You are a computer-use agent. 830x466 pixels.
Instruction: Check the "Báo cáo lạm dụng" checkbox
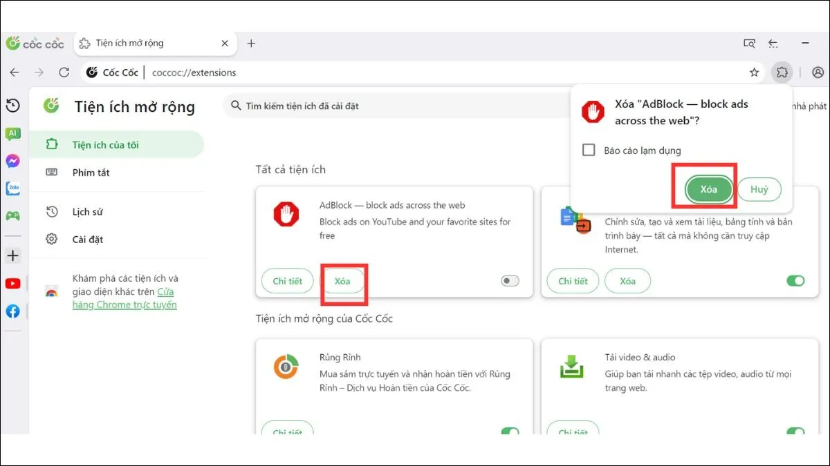(589, 150)
